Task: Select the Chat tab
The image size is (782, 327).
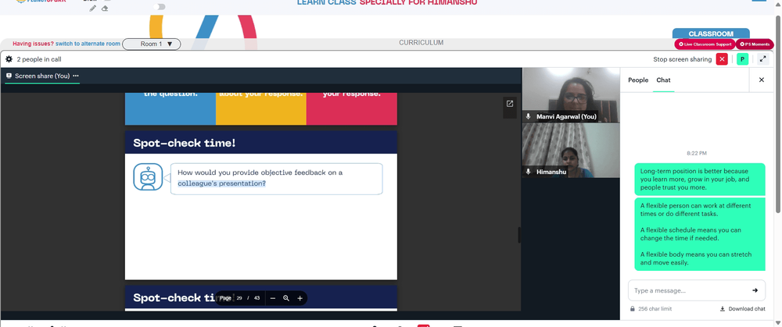Action: click(x=663, y=80)
